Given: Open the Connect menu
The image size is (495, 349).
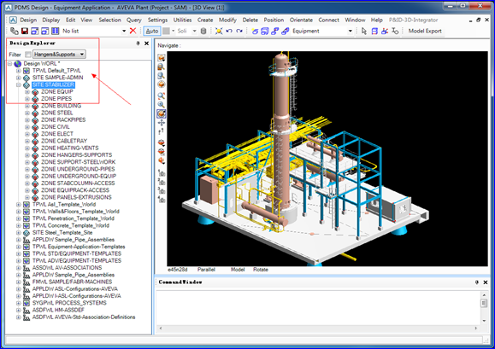Looking at the screenshot, I should coord(328,20).
